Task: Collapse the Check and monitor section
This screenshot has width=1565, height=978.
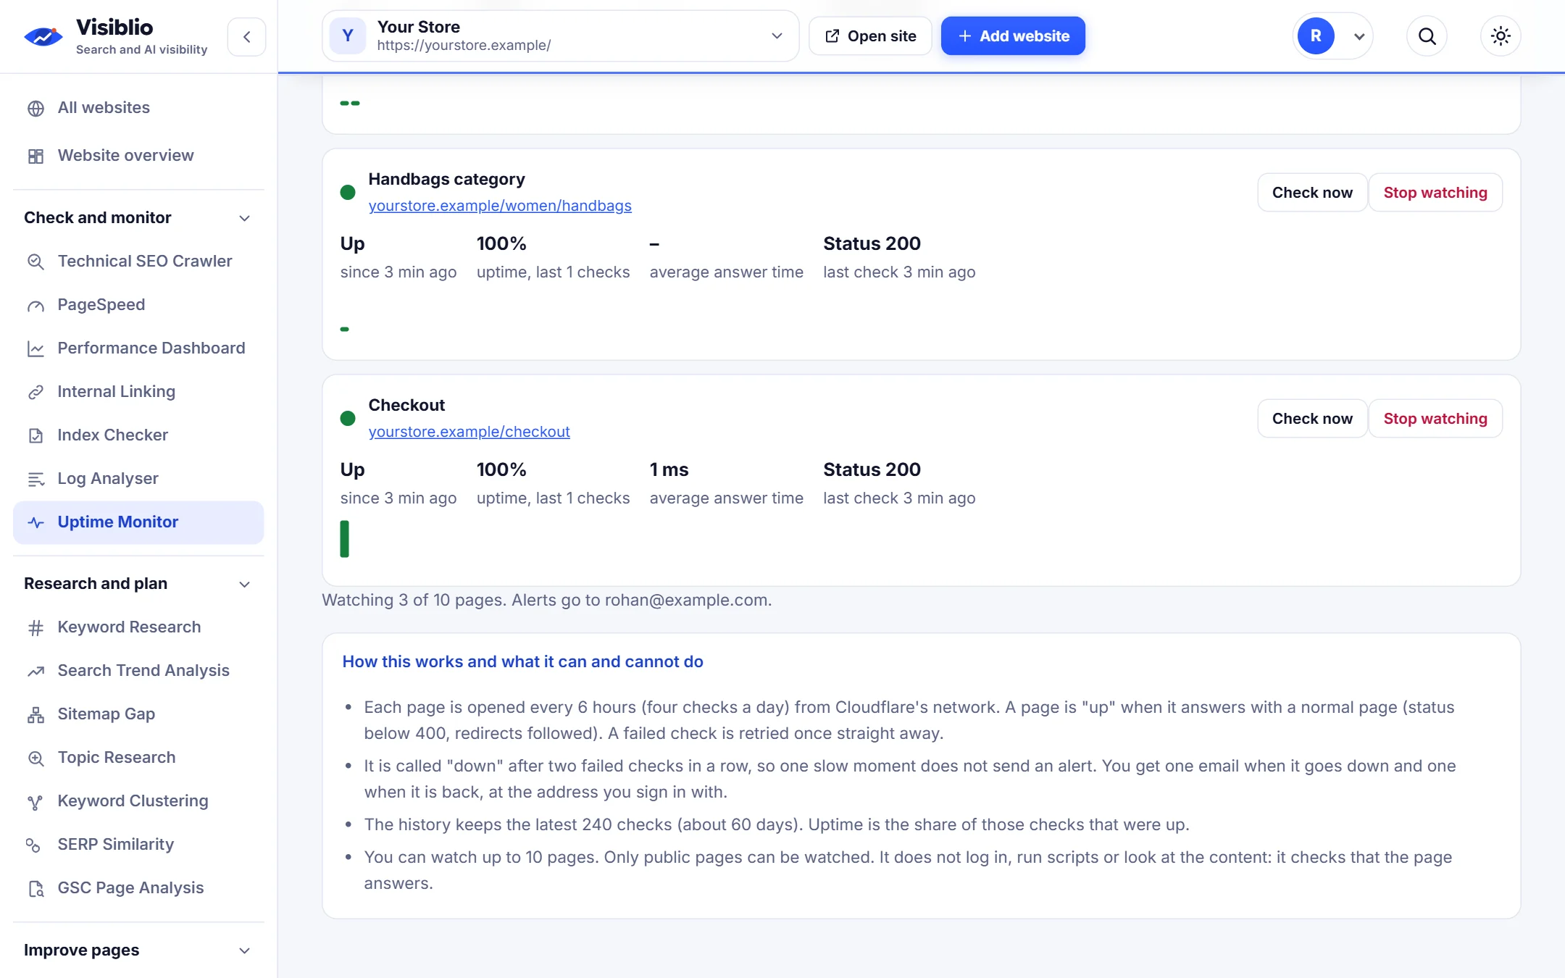Action: 244,218
